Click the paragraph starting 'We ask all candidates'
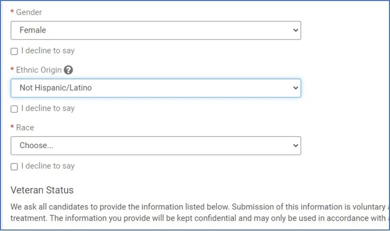 click(200, 212)
